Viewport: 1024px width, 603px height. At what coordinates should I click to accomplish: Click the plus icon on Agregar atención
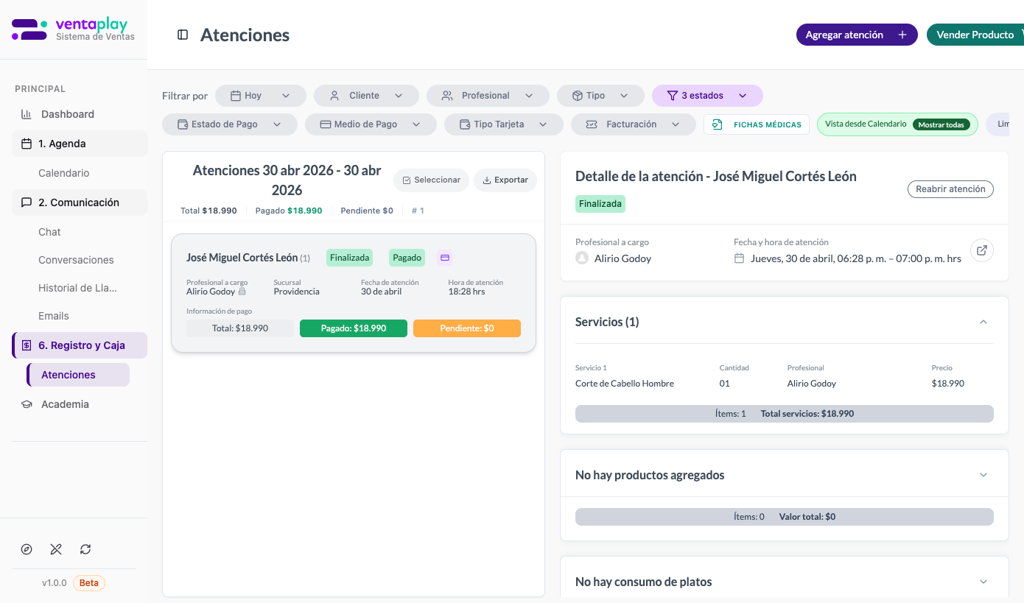tap(902, 35)
